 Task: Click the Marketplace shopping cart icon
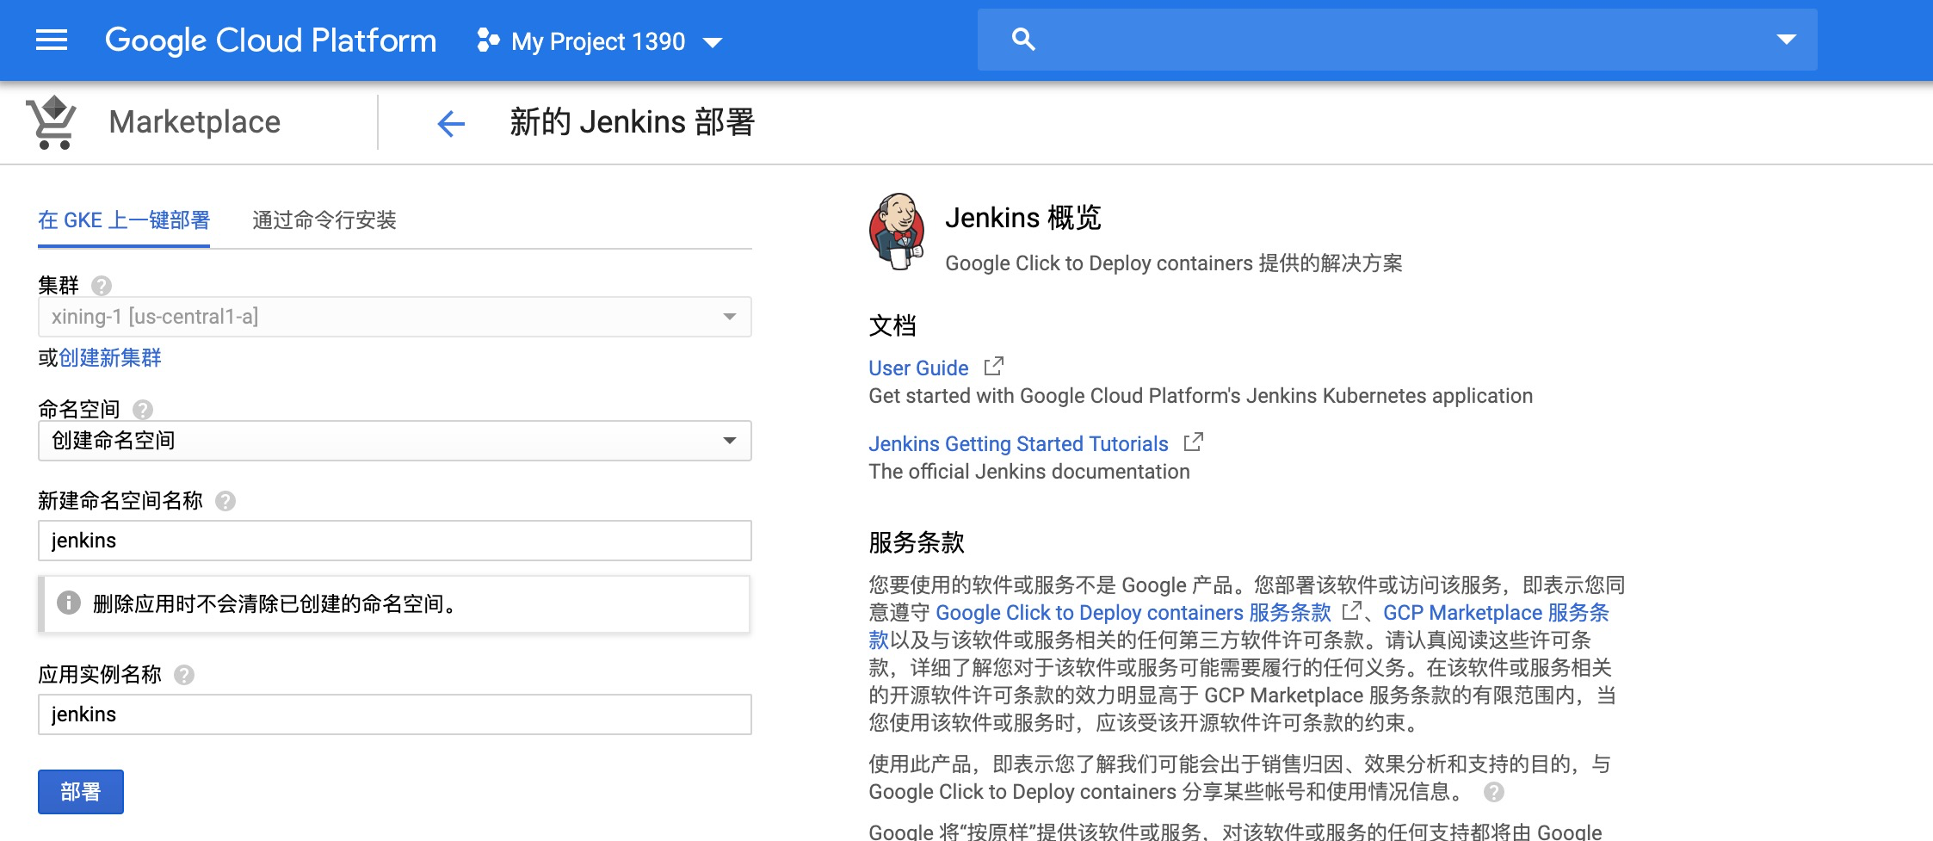pyautogui.click(x=52, y=122)
